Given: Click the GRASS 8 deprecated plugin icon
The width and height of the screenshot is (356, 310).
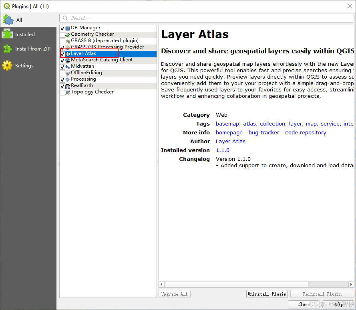Looking at the screenshot, I should 68,41.
